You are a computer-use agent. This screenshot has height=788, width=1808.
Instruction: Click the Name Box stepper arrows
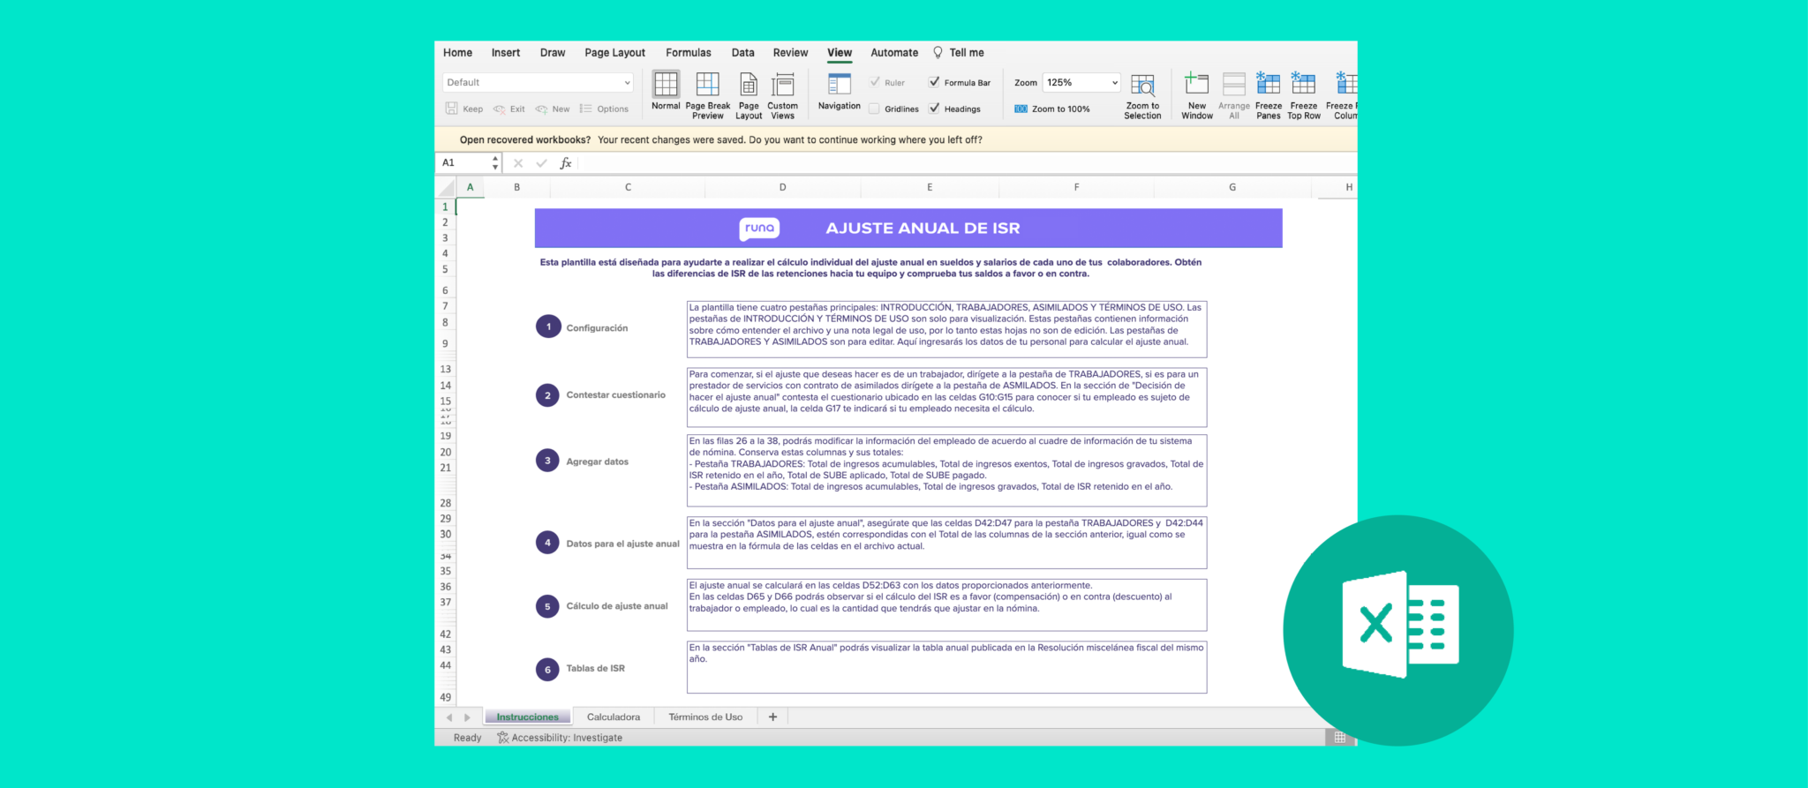(495, 163)
